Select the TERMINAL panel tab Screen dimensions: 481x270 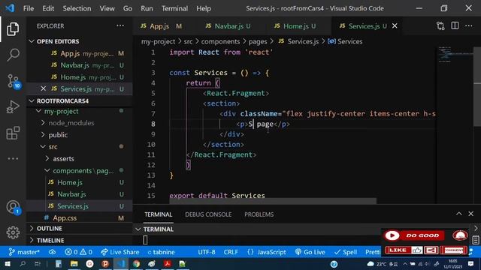pyautogui.click(x=159, y=214)
